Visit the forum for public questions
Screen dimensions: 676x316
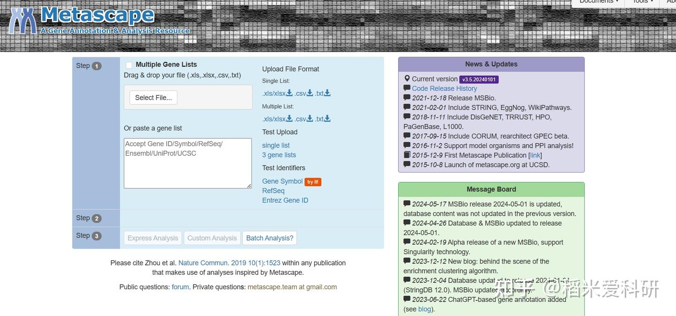coord(180,286)
